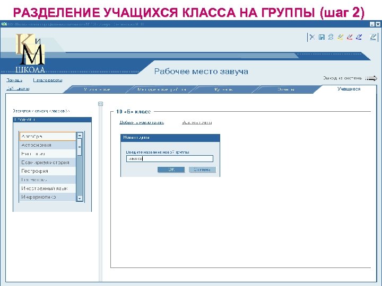Select Всемирная история in subject list
This screenshot has width=382, height=286.
point(48,163)
